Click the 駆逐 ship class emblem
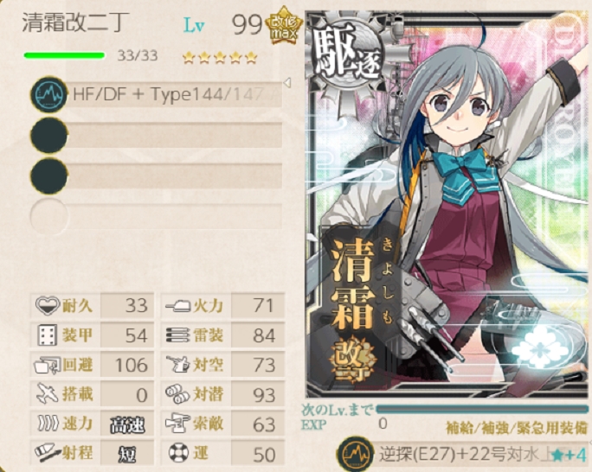 pos(348,54)
